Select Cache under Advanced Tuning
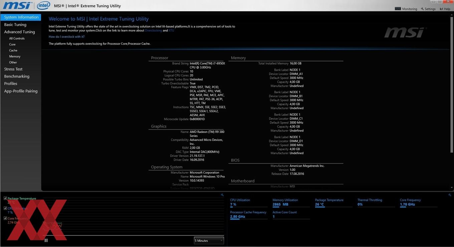This screenshot has width=454, height=247. click(x=13, y=50)
